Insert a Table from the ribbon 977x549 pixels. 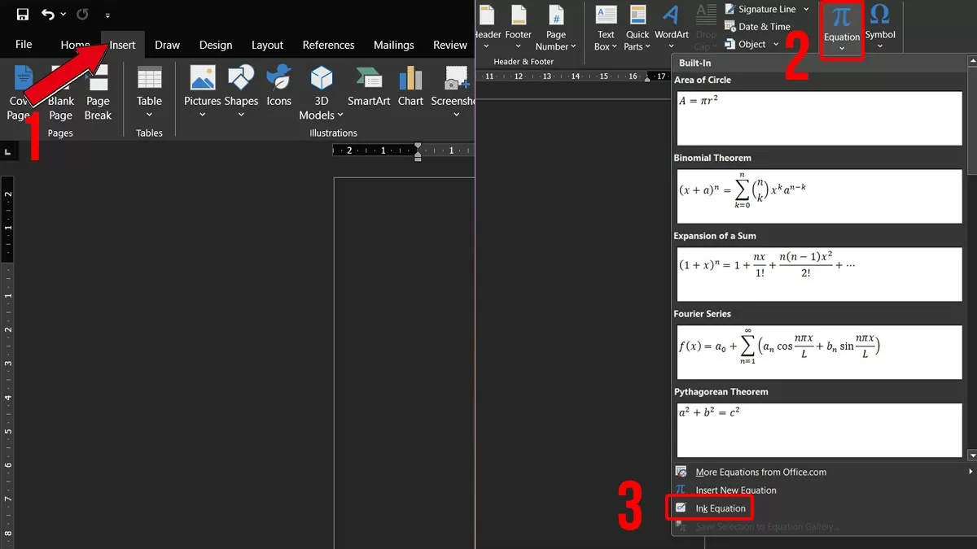149,91
